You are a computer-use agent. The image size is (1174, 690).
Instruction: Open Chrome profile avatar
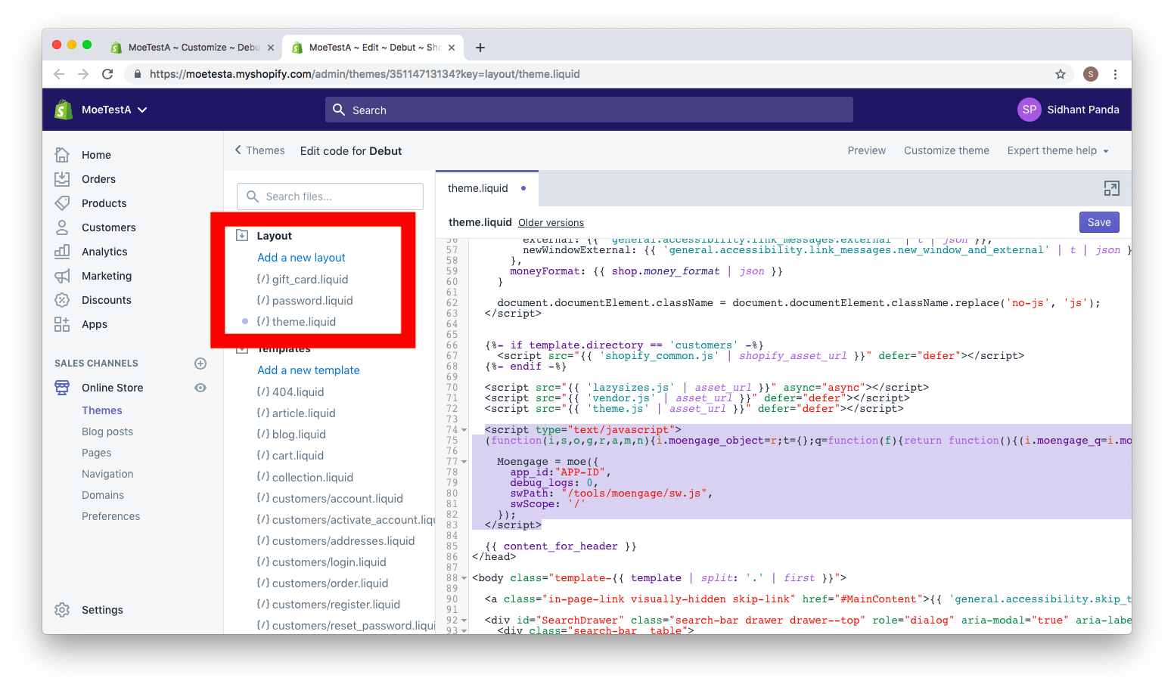pos(1090,74)
